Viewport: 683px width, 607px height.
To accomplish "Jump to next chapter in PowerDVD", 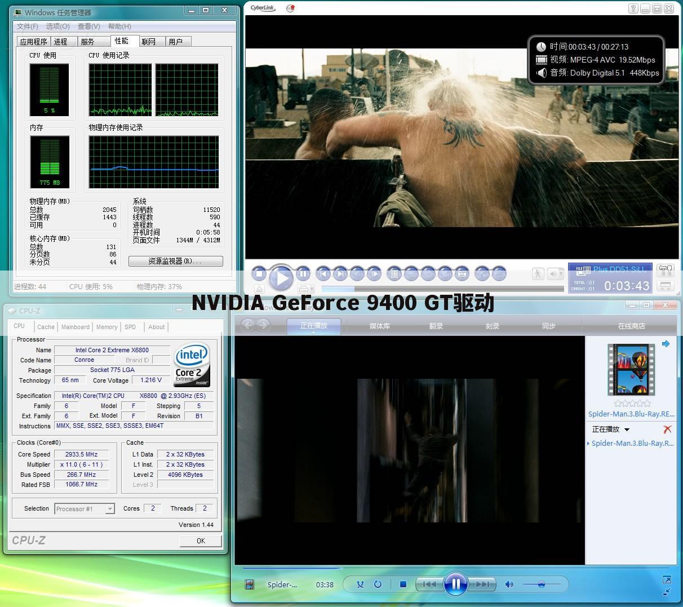I will [340, 274].
